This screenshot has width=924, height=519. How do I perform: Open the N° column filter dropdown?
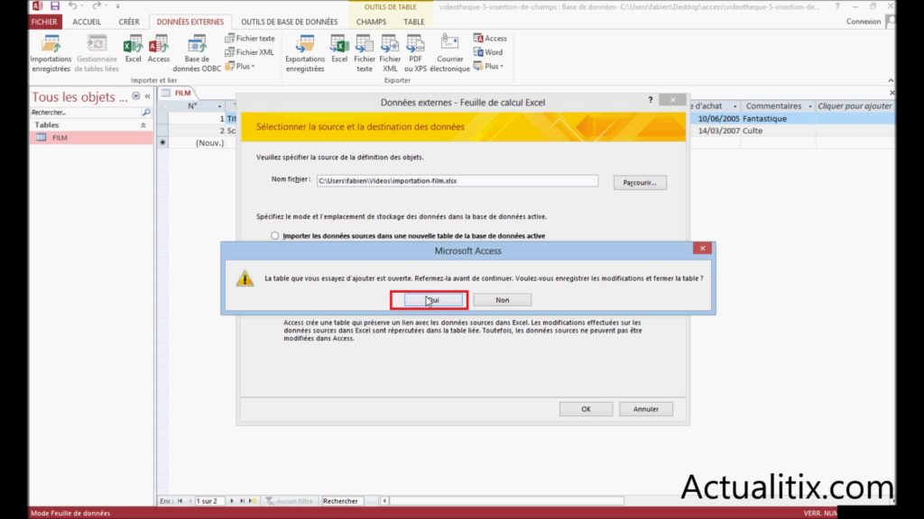(219, 106)
